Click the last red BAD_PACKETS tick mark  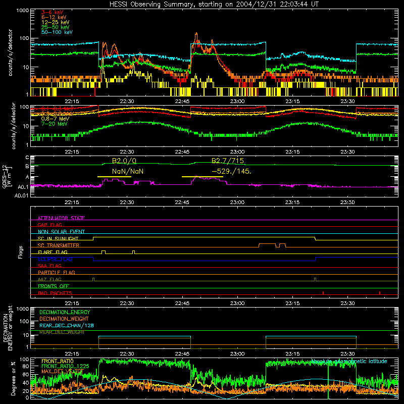(380, 293)
